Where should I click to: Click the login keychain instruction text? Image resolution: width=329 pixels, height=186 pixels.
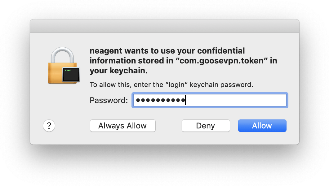click(x=171, y=84)
